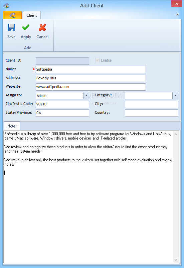Click the Admin value in Assign to
Screen dimensions: 184x268
tap(42, 96)
